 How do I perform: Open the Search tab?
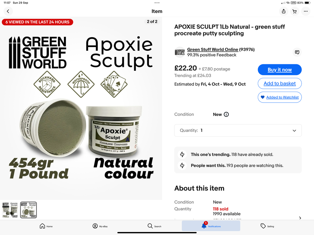[154, 226]
